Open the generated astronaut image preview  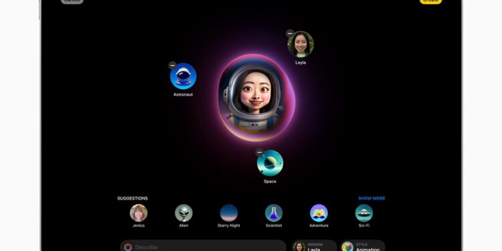click(x=256, y=98)
